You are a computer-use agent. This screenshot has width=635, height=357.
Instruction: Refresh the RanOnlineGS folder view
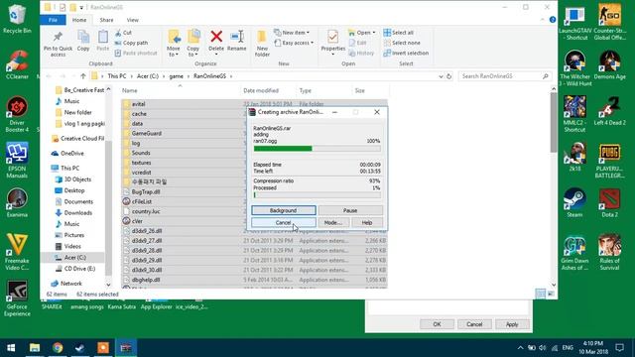(448, 76)
